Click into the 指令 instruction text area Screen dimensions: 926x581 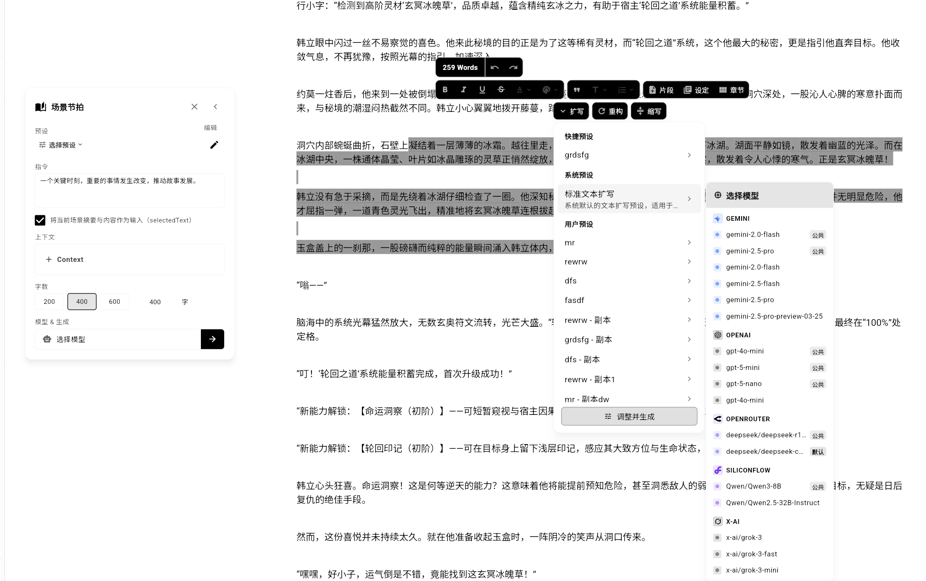pos(130,190)
